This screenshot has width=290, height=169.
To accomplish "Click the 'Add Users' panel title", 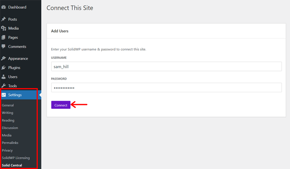I will [x=60, y=31].
